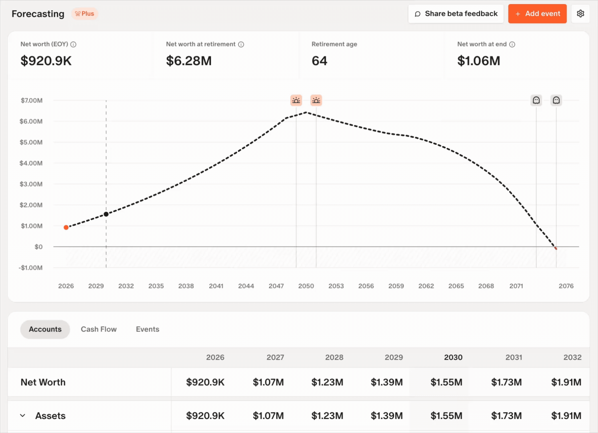The image size is (598, 433).
Task: Show info for Net worth (EOY)
Action: coord(73,44)
